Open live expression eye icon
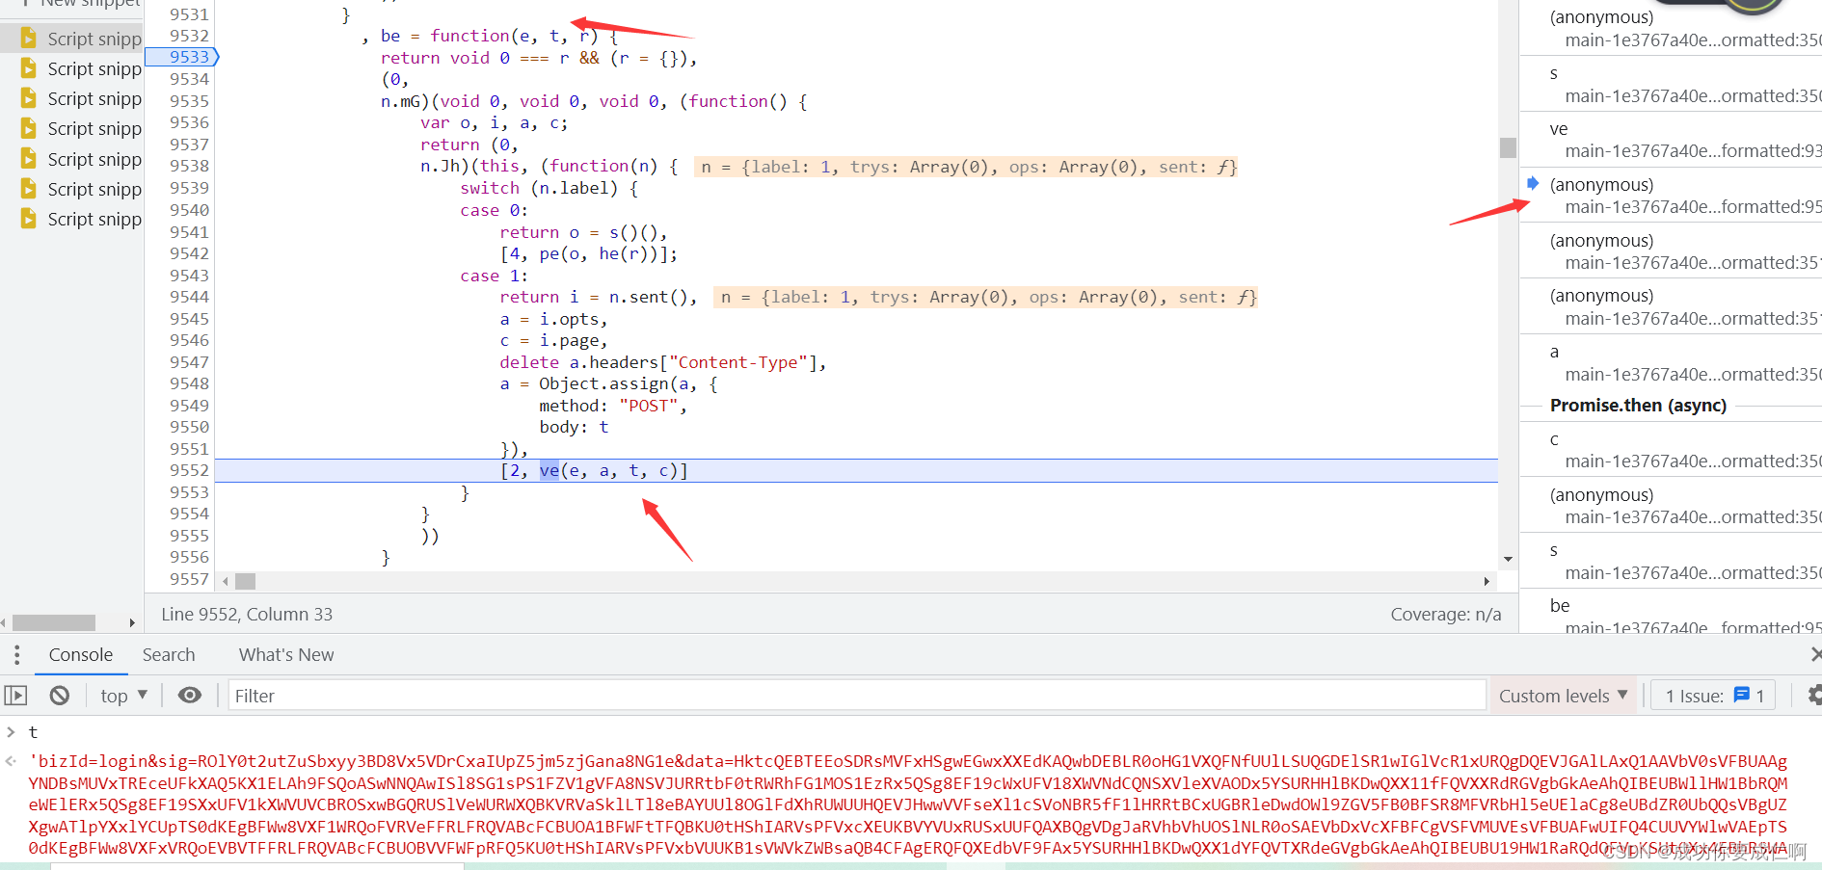The image size is (1822, 870). (x=190, y=696)
